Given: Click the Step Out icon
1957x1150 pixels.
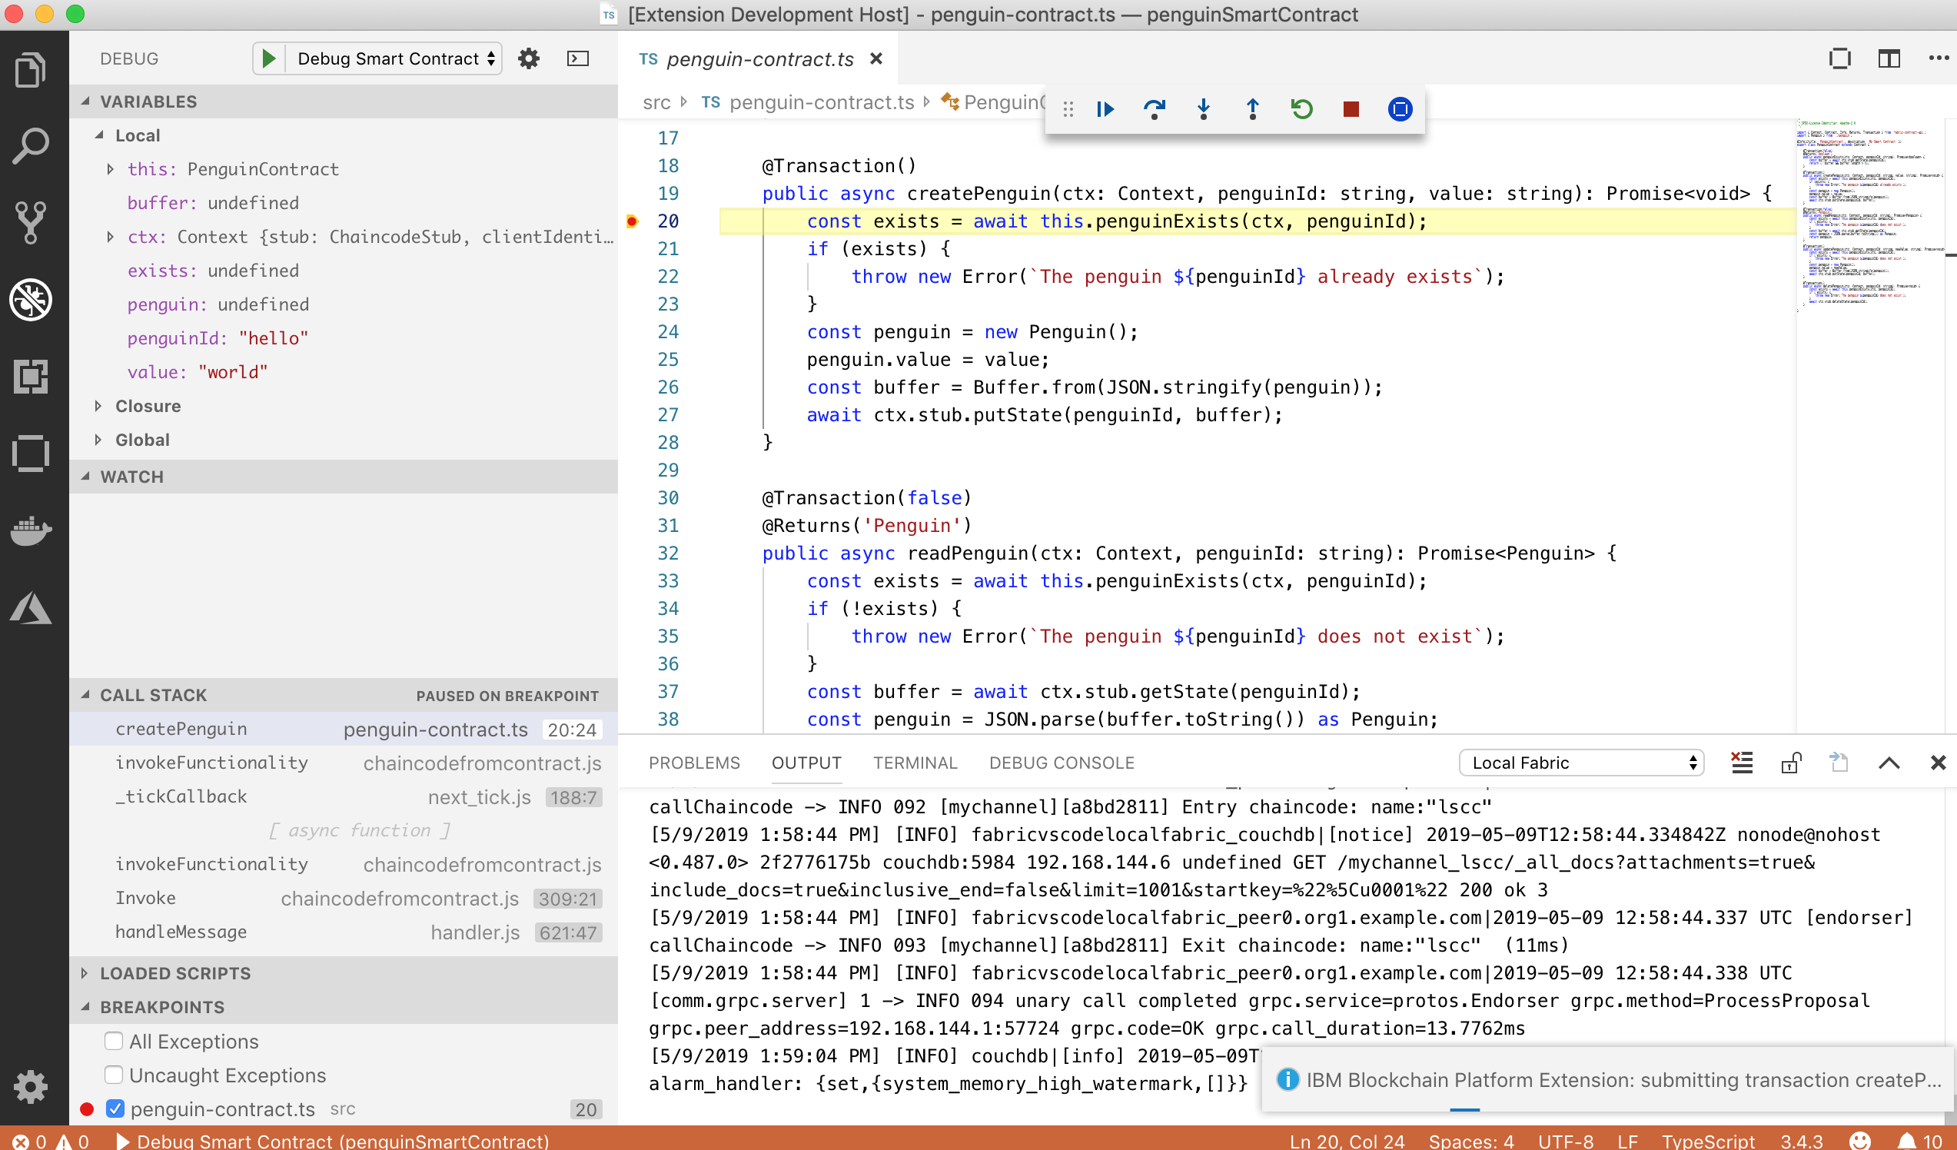Looking at the screenshot, I should (1252, 109).
